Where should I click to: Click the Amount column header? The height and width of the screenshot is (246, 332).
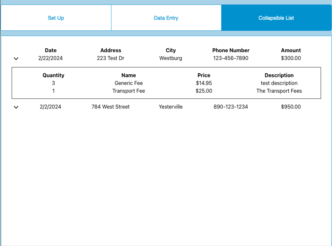pos(291,50)
